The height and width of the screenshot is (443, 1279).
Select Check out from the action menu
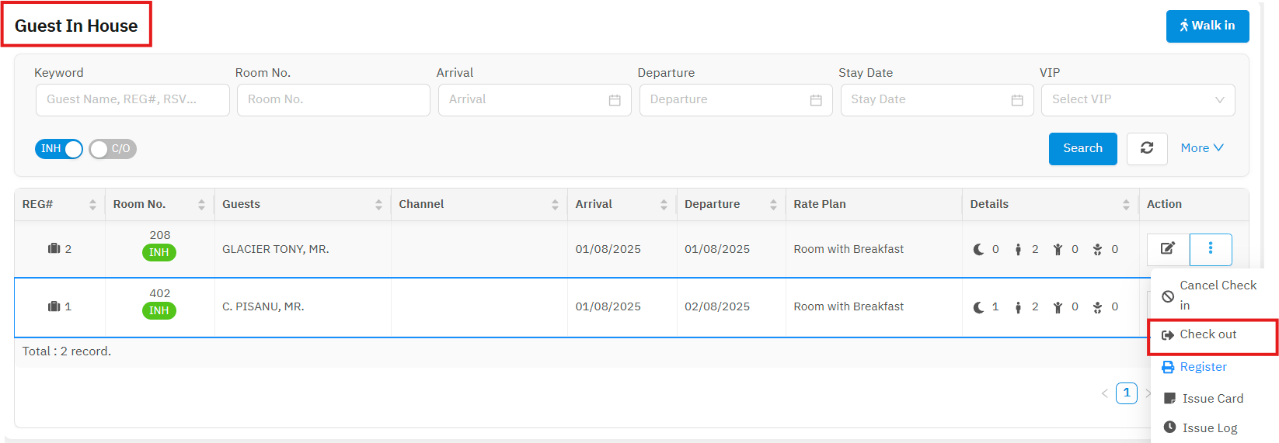[x=1207, y=334]
